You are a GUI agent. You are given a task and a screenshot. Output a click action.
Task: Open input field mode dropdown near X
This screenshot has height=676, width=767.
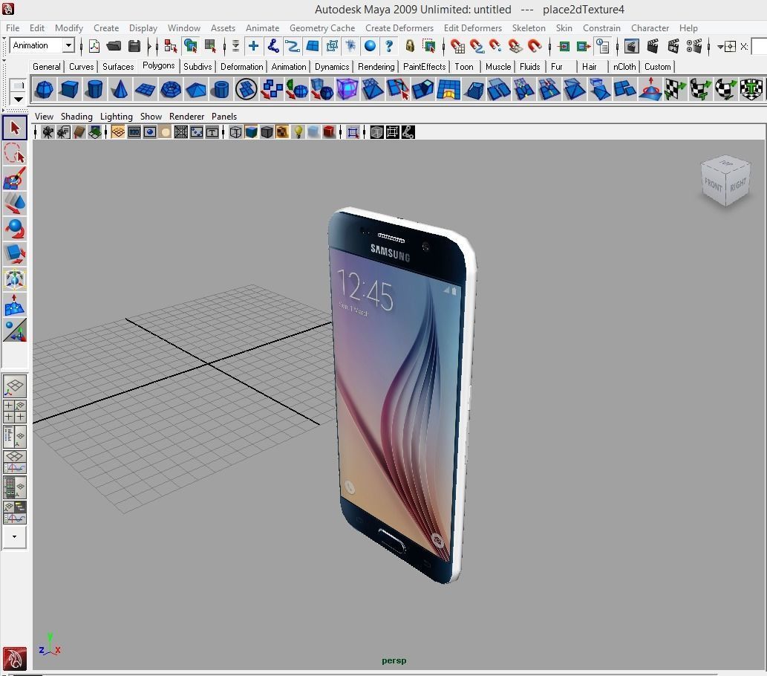tap(720, 47)
